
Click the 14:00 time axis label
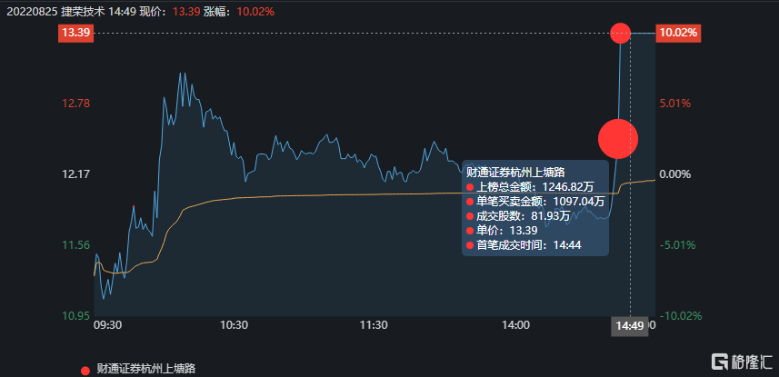click(x=515, y=324)
